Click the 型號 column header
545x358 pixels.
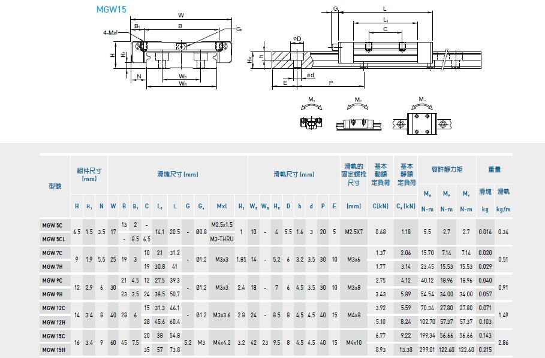pos(55,186)
